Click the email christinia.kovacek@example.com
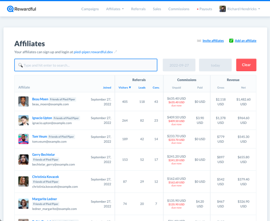Screen dimensions: 270x221 tap(55, 186)
